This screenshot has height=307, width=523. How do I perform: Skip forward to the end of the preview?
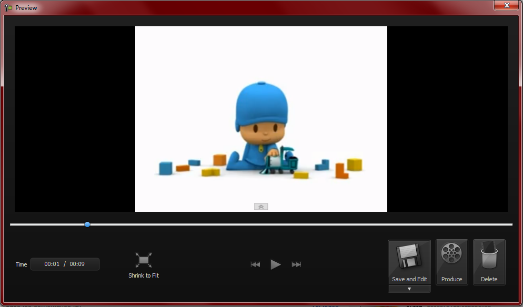(x=296, y=264)
